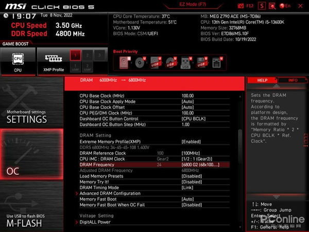Image resolution: width=309 pixels, height=232 pixels.
Task: Select XMP profile 3
Action: [x=99, y=55]
